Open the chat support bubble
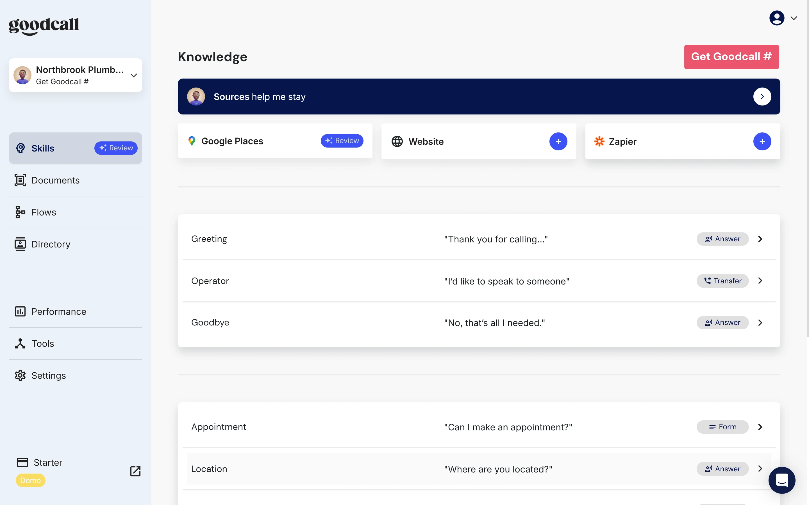809x505 pixels. click(781, 480)
